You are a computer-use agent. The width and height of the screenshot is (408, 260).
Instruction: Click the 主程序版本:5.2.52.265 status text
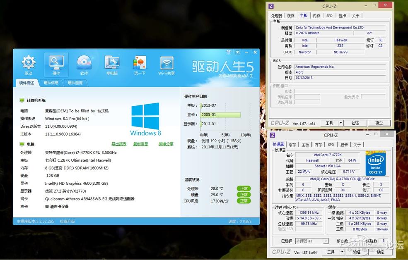(35, 221)
